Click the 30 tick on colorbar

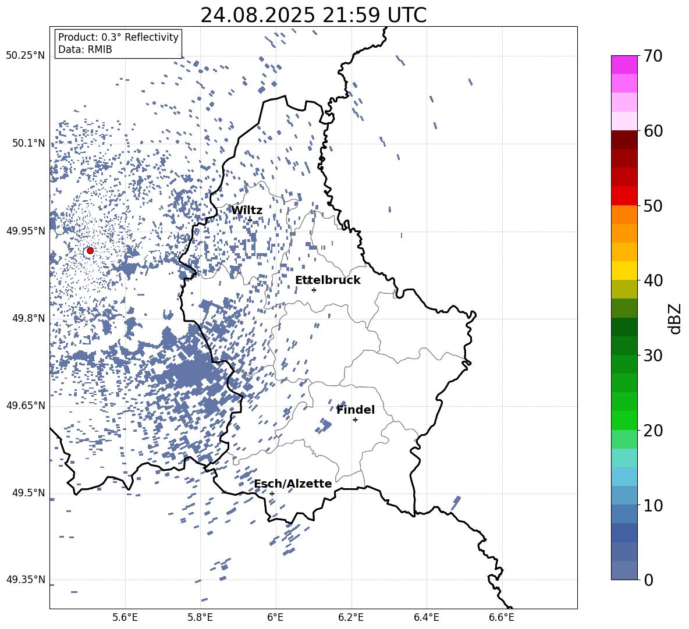(653, 356)
